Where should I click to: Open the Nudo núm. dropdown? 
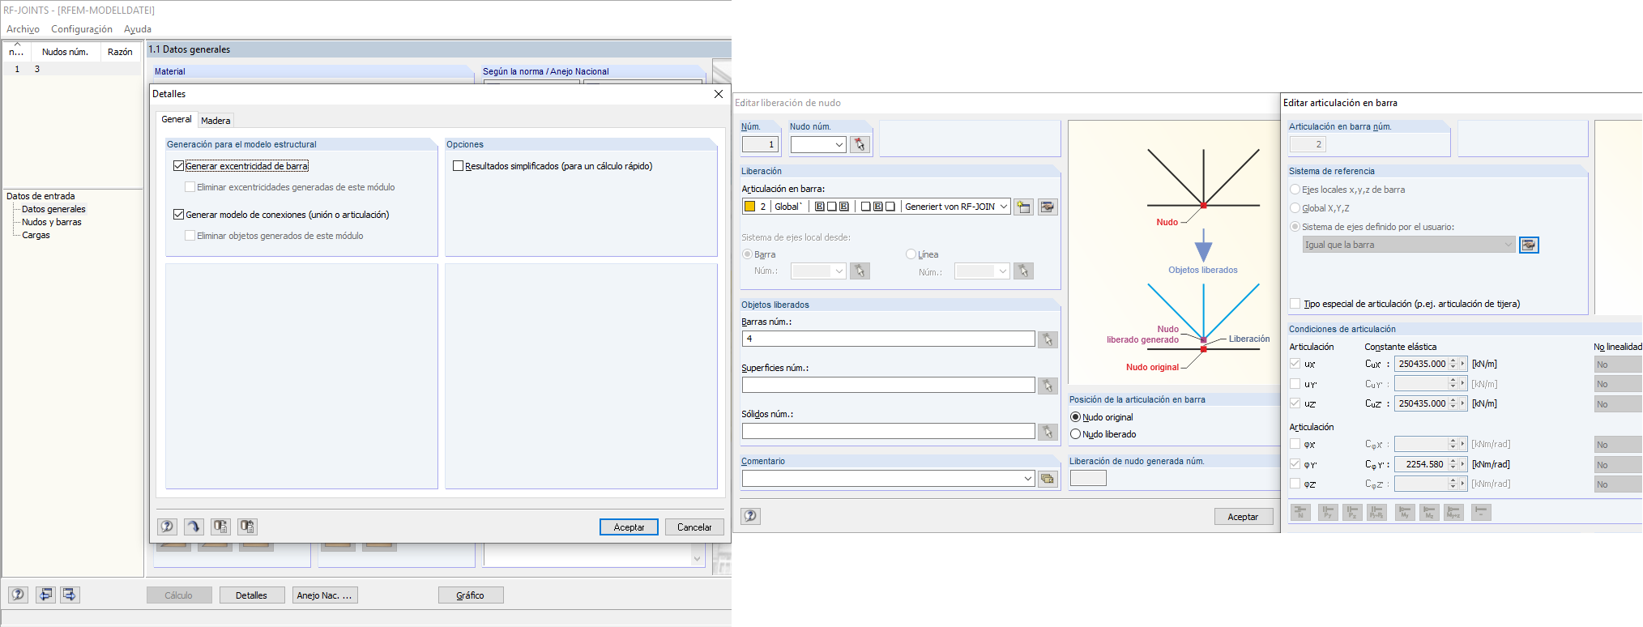pos(839,144)
